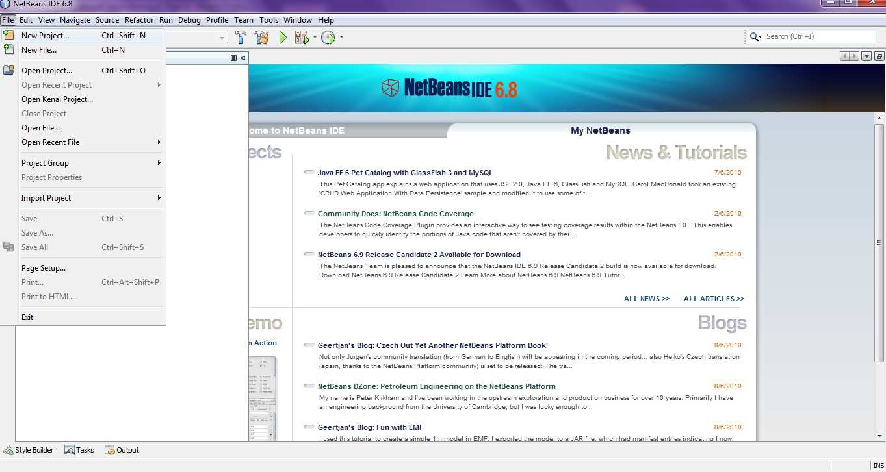Click the Build Main Project hammer icon
The height and width of the screenshot is (472, 886).
point(241,37)
